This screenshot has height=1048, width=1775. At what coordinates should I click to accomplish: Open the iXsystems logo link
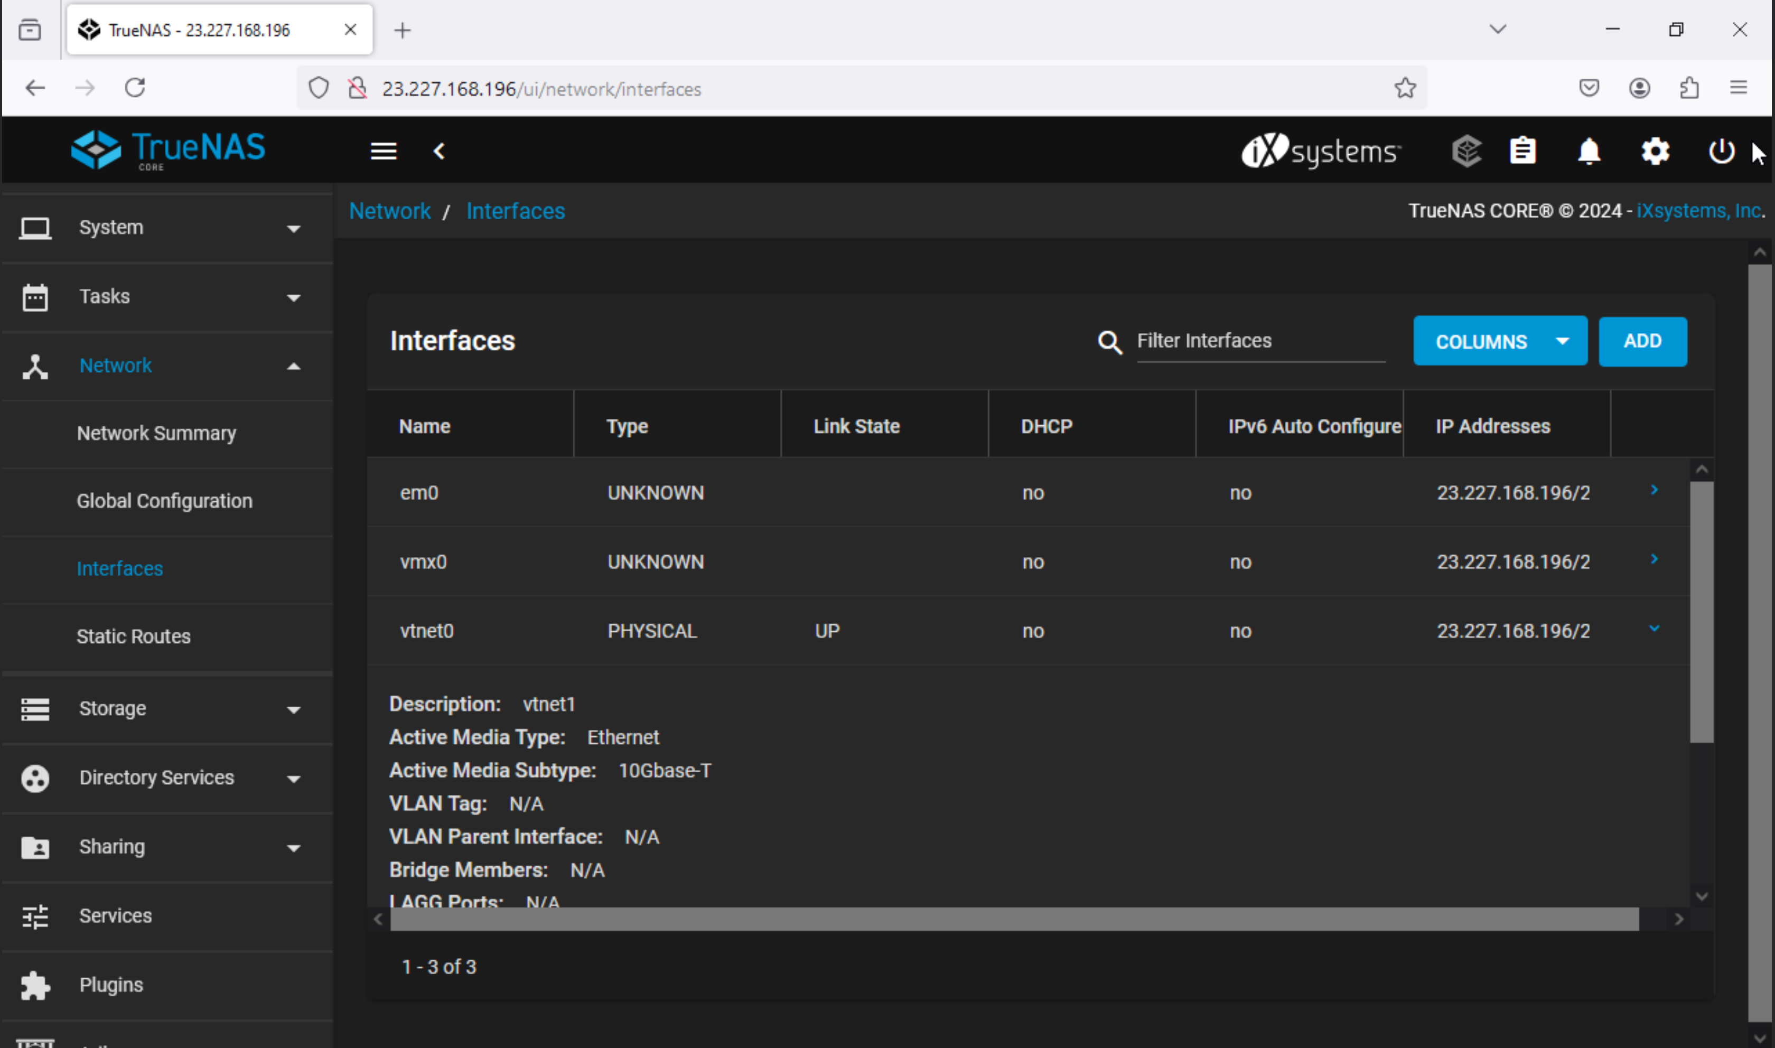(1320, 151)
